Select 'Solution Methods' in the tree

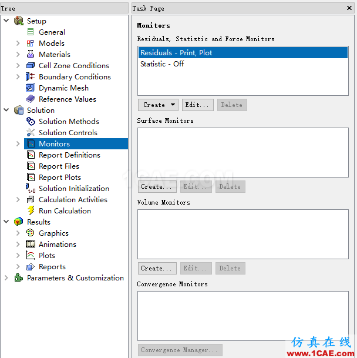click(69, 122)
